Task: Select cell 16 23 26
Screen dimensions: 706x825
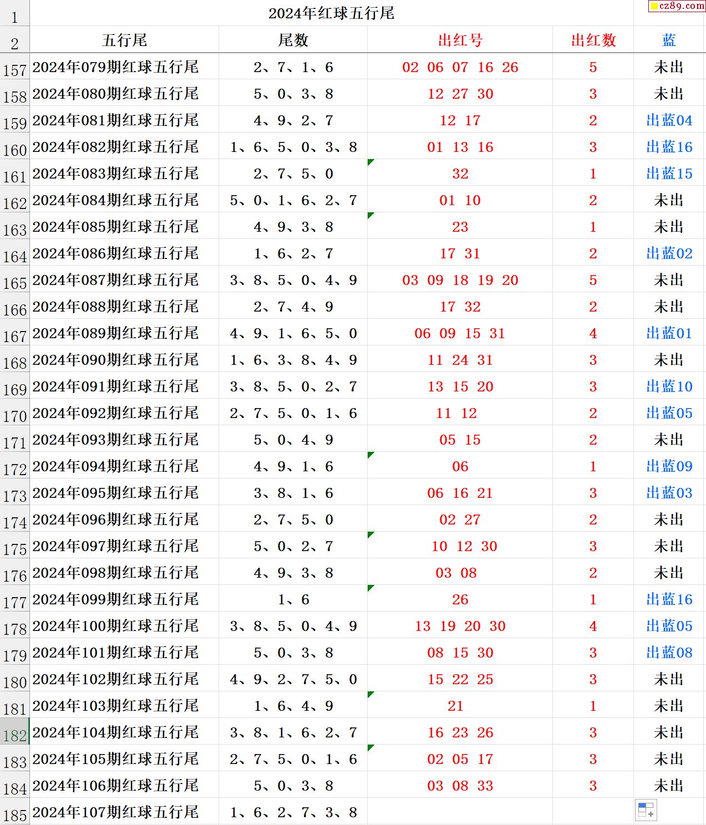Action: 460,732
